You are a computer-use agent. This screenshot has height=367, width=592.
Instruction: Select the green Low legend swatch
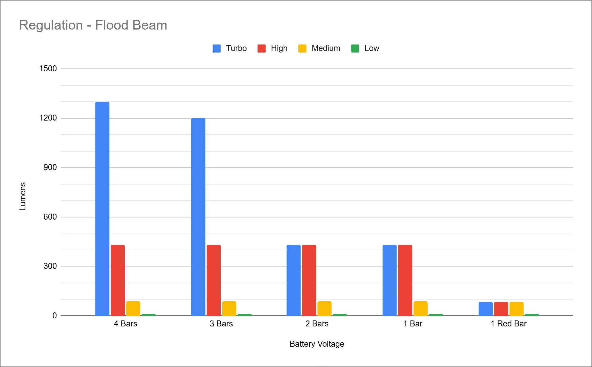(x=355, y=49)
